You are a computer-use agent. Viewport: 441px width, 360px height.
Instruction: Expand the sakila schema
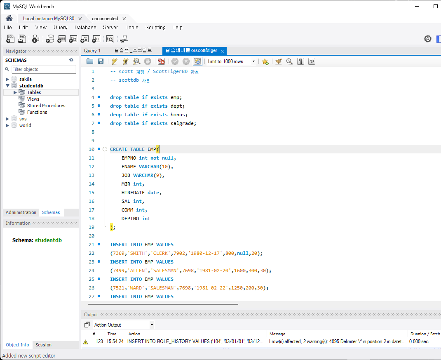[7, 79]
